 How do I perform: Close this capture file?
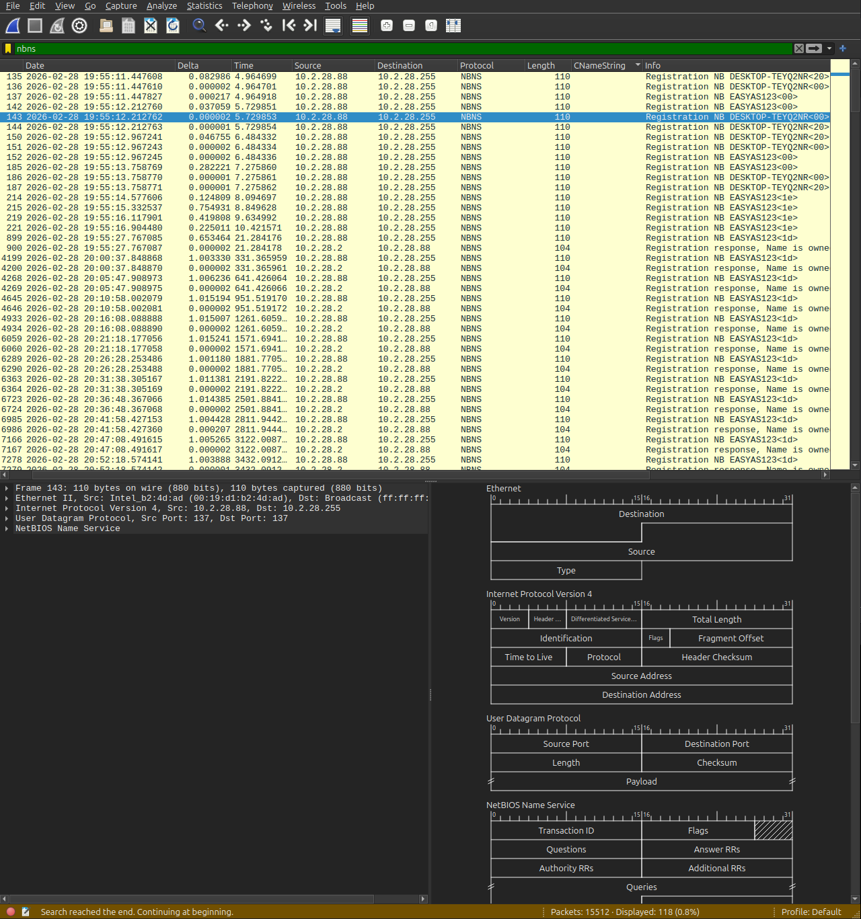coord(151,26)
